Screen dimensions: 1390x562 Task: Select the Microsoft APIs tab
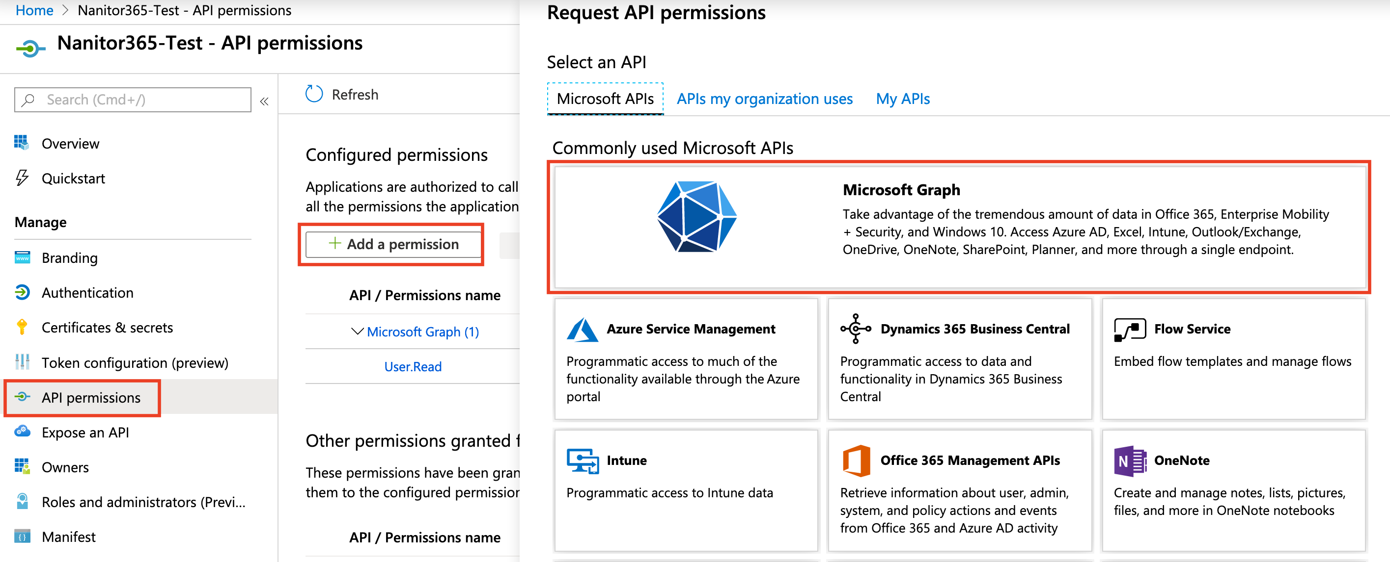coord(605,99)
